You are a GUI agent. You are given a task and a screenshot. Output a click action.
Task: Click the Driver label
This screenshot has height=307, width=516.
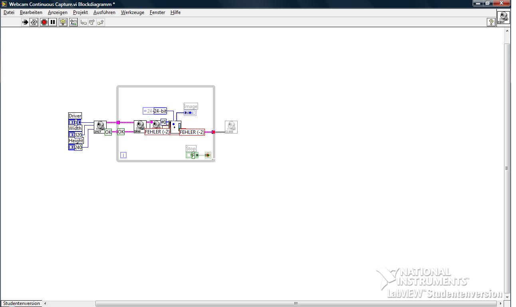click(75, 116)
